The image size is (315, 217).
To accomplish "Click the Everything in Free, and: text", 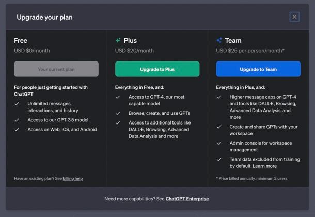I will pyautogui.click(x=139, y=87).
